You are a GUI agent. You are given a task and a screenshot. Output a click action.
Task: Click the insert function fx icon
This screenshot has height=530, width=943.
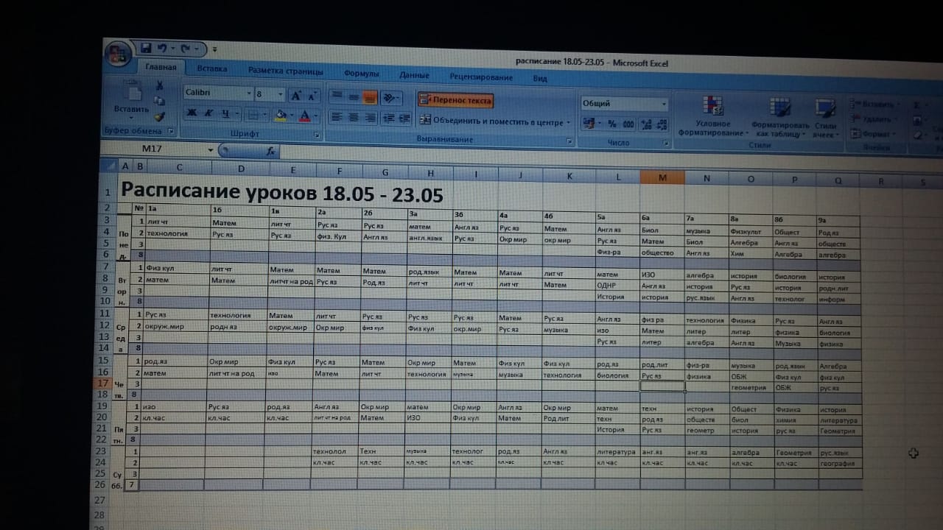[x=270, y=151]
